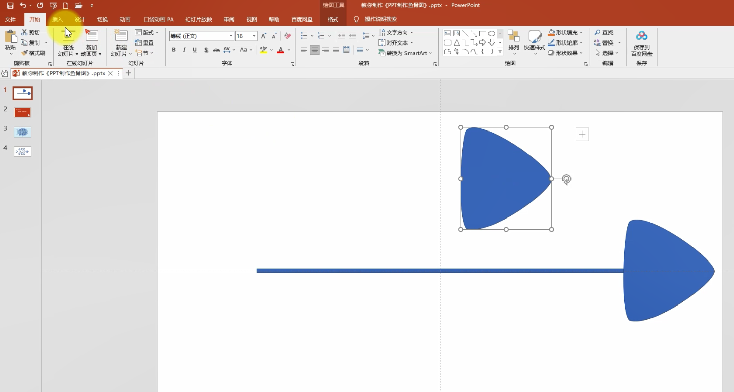Image resolution: width=734 pixels, height=392 pixels.
Task: Click the New document icon in title bar
Action: [x=65, y=5]
